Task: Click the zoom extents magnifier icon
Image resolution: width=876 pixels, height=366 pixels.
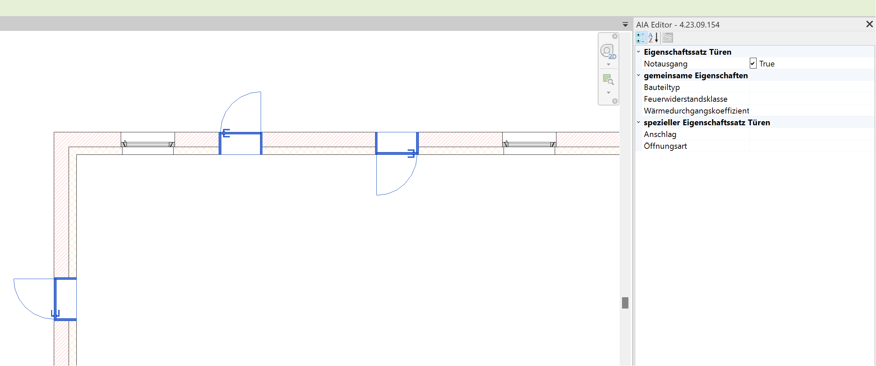Action: (608, 80)
